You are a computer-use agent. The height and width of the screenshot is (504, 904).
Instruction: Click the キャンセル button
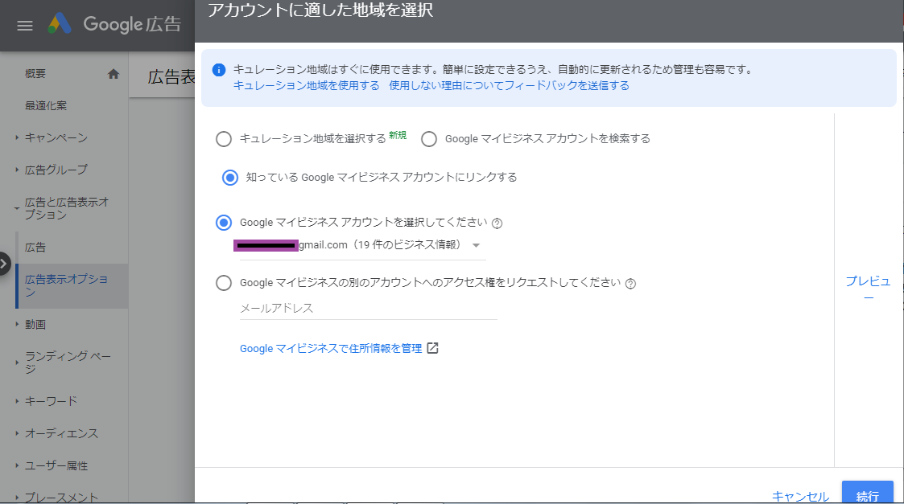pyautogui.click(x=800, y=496)
